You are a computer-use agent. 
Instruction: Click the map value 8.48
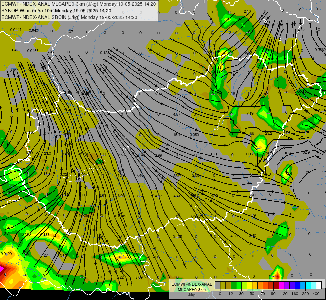pyautogui.click(x=214, y=154)
